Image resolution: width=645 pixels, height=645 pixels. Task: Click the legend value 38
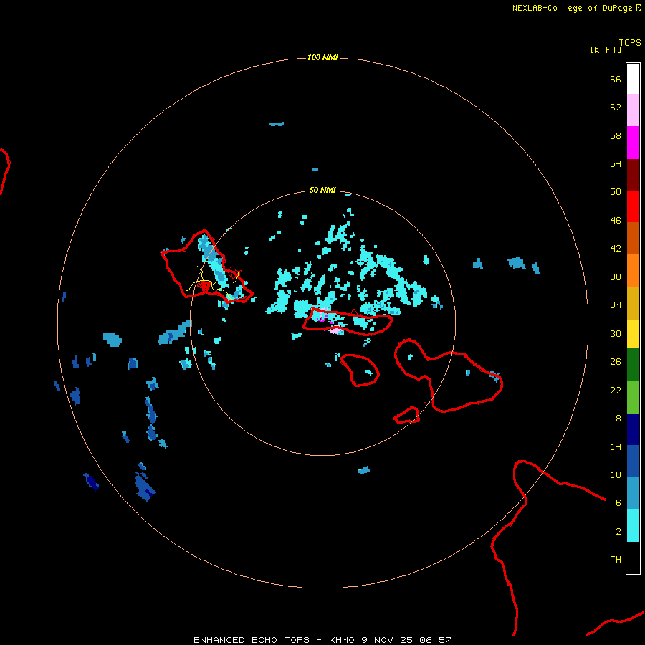[x=616, y=277]
